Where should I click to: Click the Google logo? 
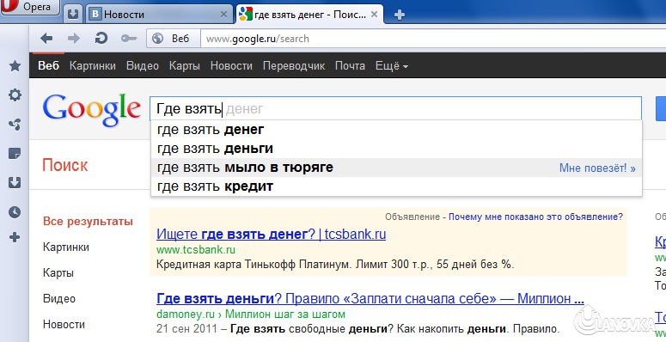pyautogui.click(x=91, y=110)
